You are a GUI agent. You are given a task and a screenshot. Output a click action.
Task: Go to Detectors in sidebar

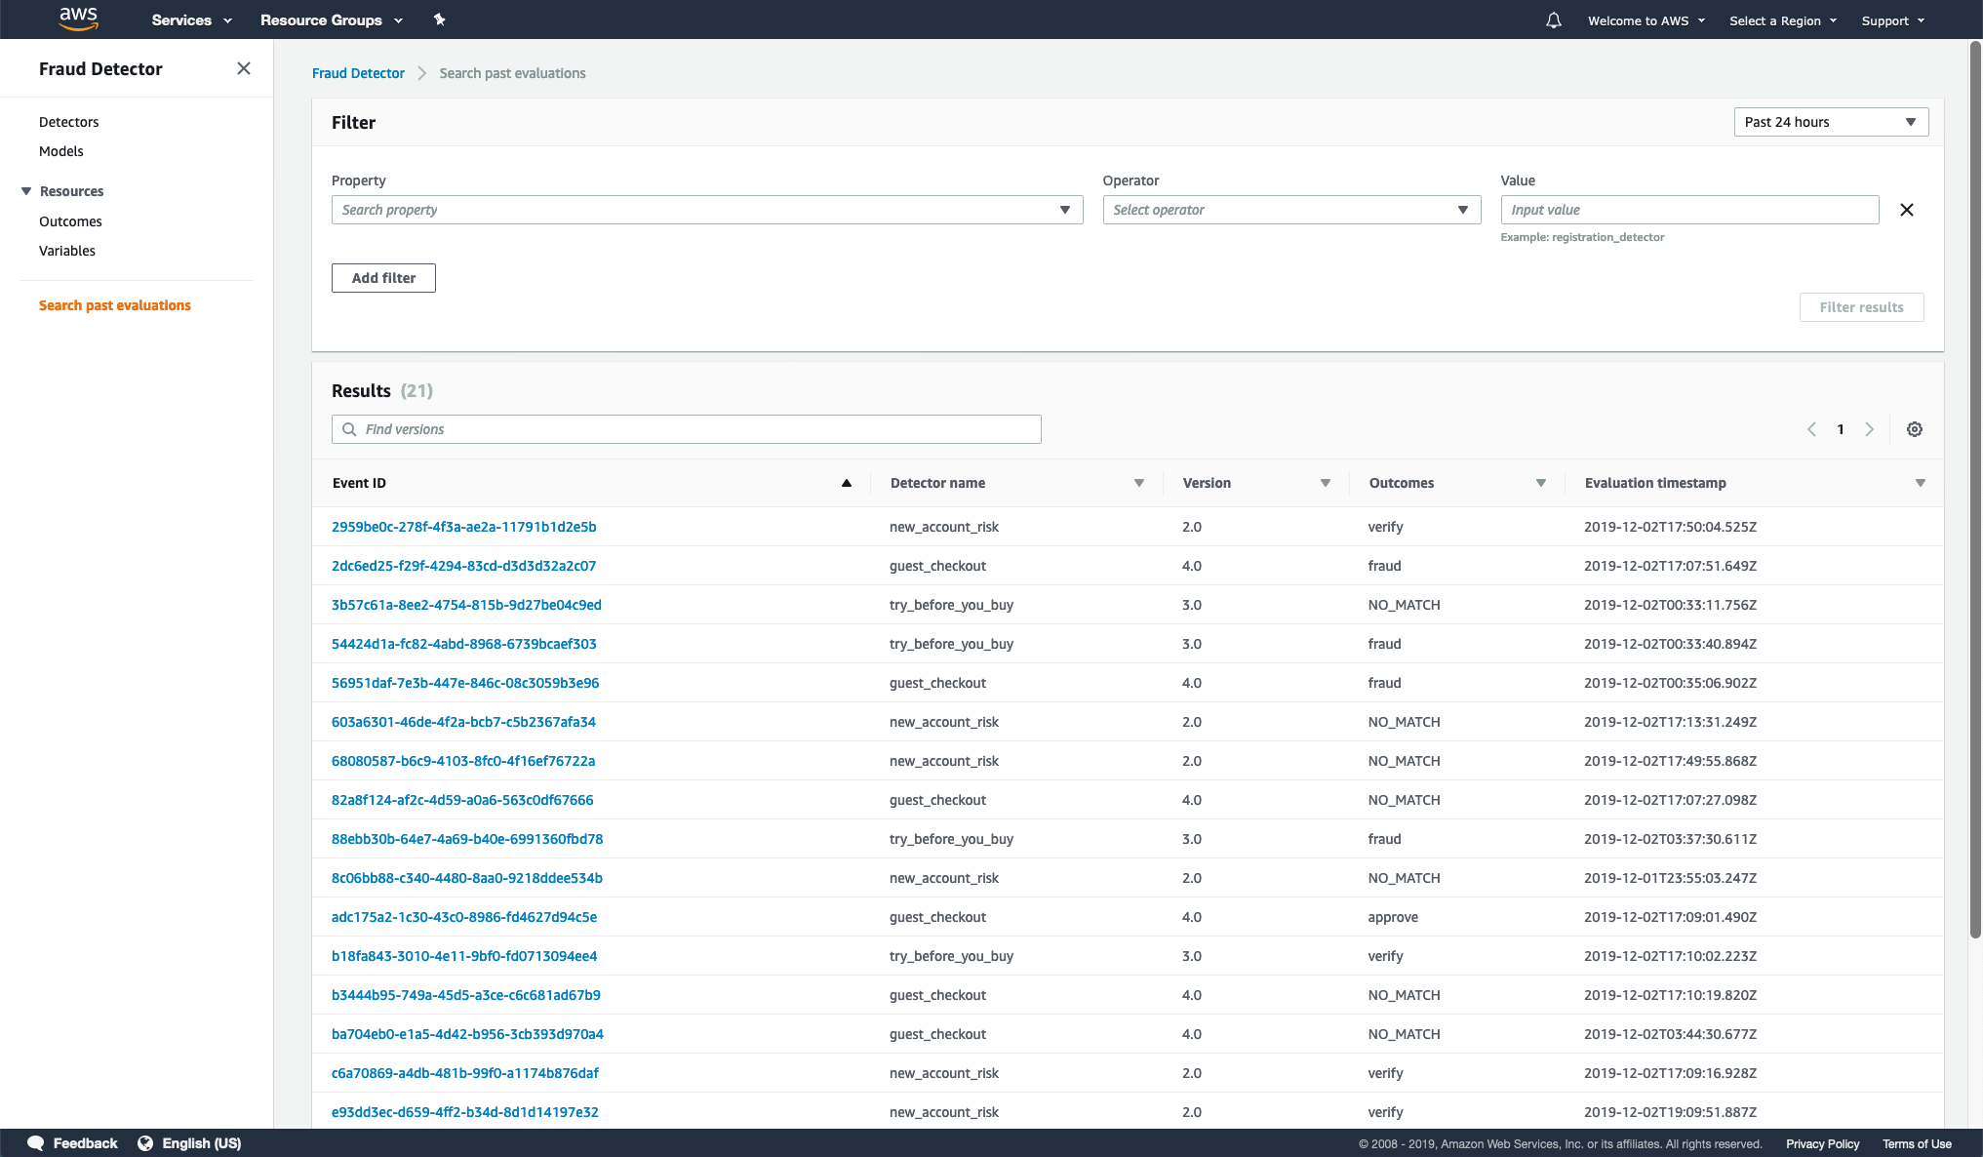68,122
